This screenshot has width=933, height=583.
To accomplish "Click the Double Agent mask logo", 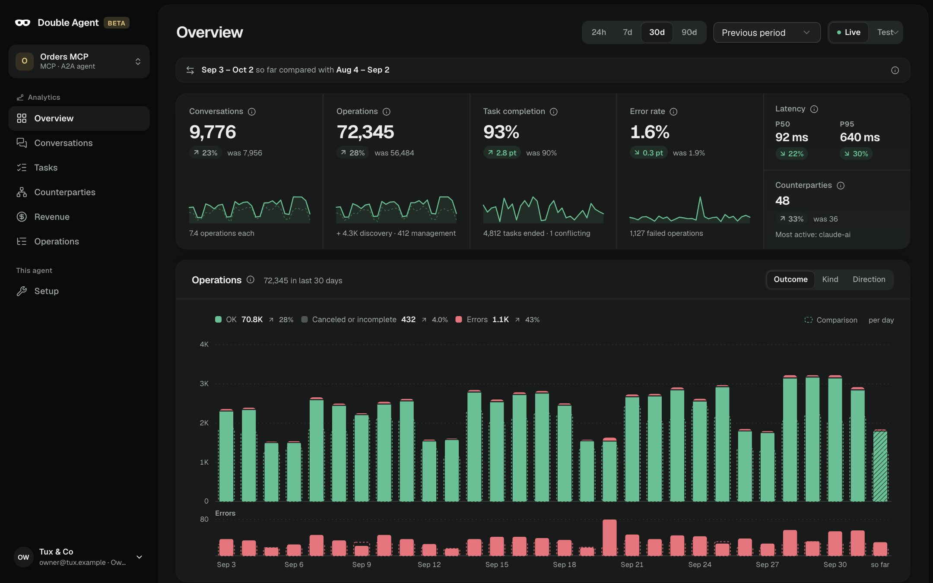I will 22,22.
